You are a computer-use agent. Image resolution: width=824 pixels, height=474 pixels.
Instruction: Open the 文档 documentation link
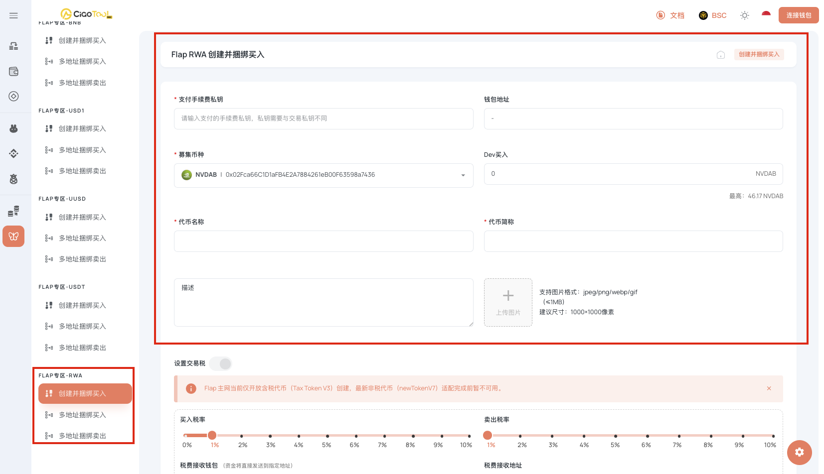point(670,15)
